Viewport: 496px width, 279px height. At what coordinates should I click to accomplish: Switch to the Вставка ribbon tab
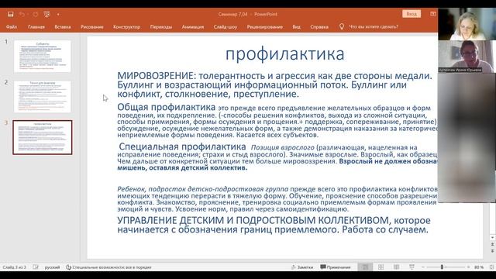pyautogui.click(x=63, y=27)
